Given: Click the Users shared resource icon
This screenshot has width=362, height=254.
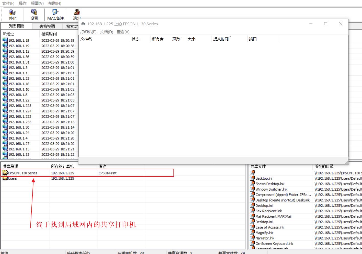Looking at the screenshot, I should [5, 178].
